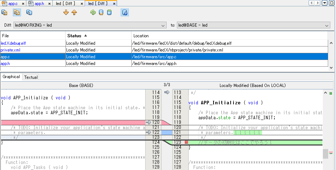
Task: Open the private.xml file link in list
Action: point(10,50)
